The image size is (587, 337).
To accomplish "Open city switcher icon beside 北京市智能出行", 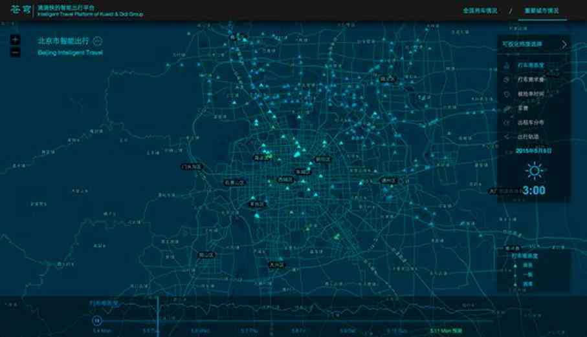I will pos(97,41).
